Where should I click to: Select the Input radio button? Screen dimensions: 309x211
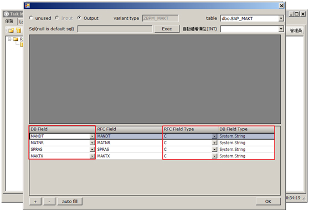pos(57,18)
